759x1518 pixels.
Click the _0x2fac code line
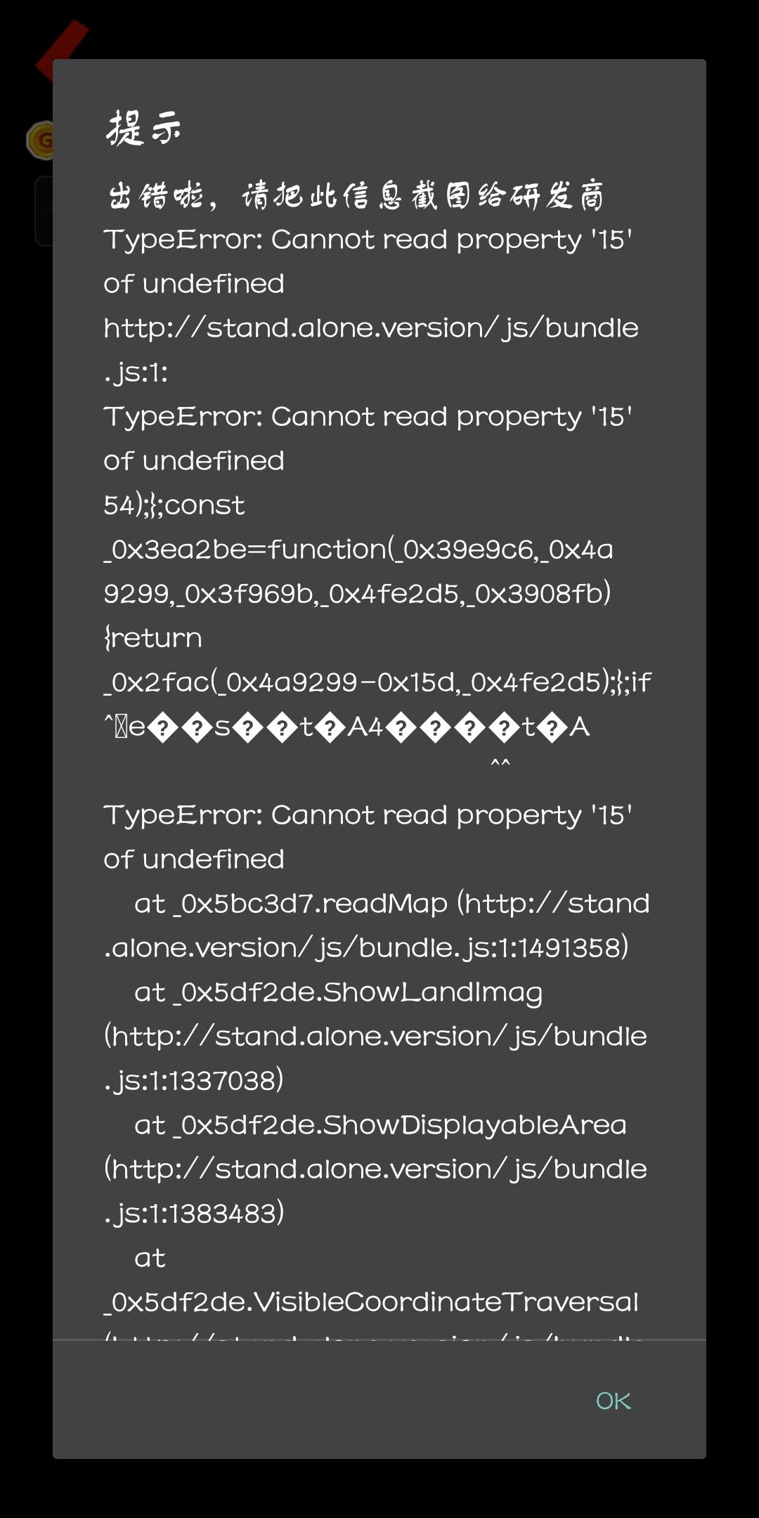coord(377,682)
